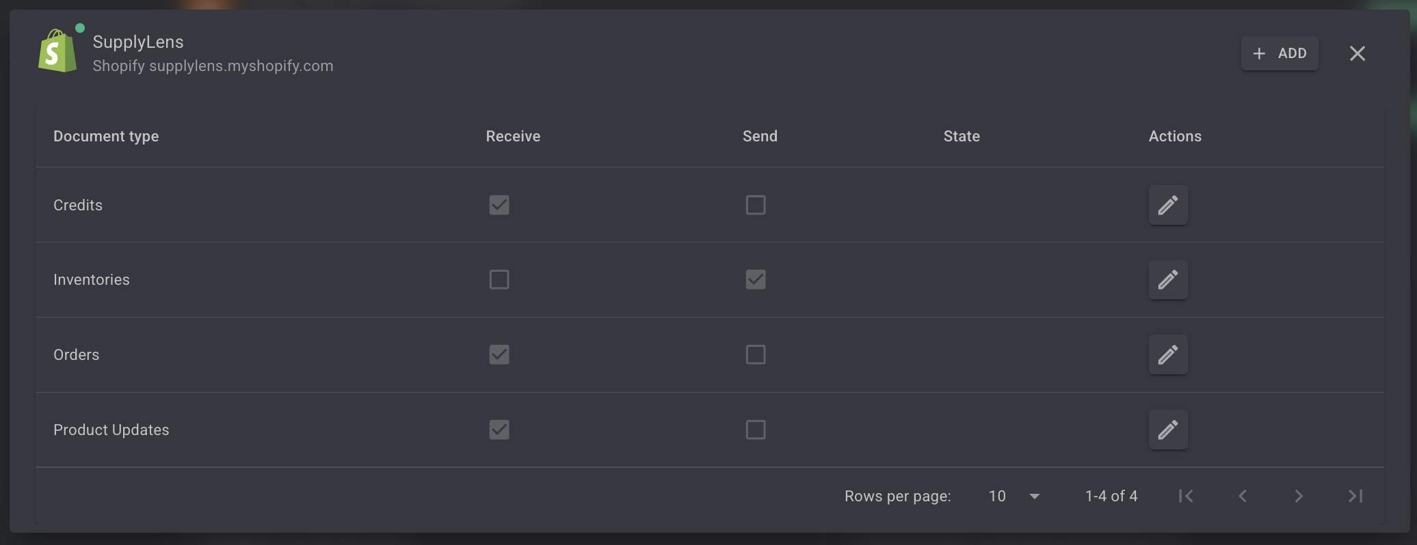Edit the Inventories document type
This screenshot has height=545, width=1417.
[1168, 279]
